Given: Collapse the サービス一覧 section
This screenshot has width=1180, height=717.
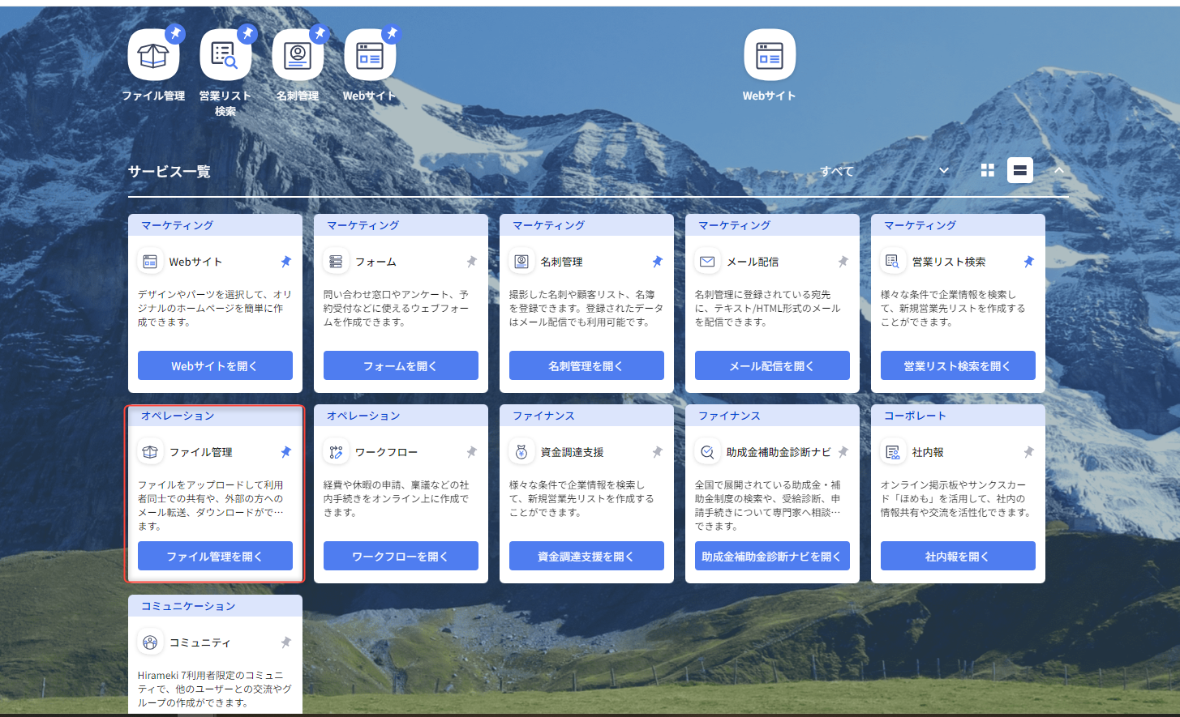Looking at the screenshot, I should click(1058, 170).
